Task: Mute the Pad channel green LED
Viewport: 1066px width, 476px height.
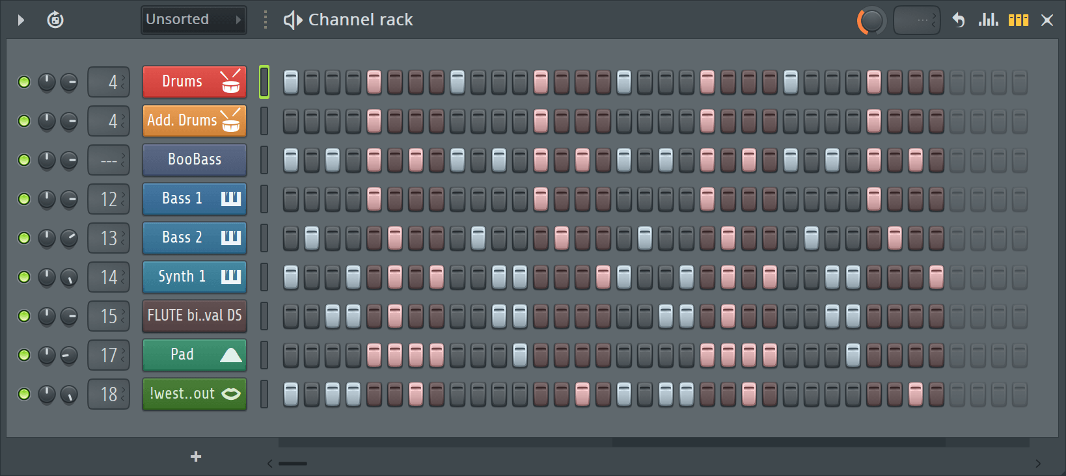Action: coord(24,355)
